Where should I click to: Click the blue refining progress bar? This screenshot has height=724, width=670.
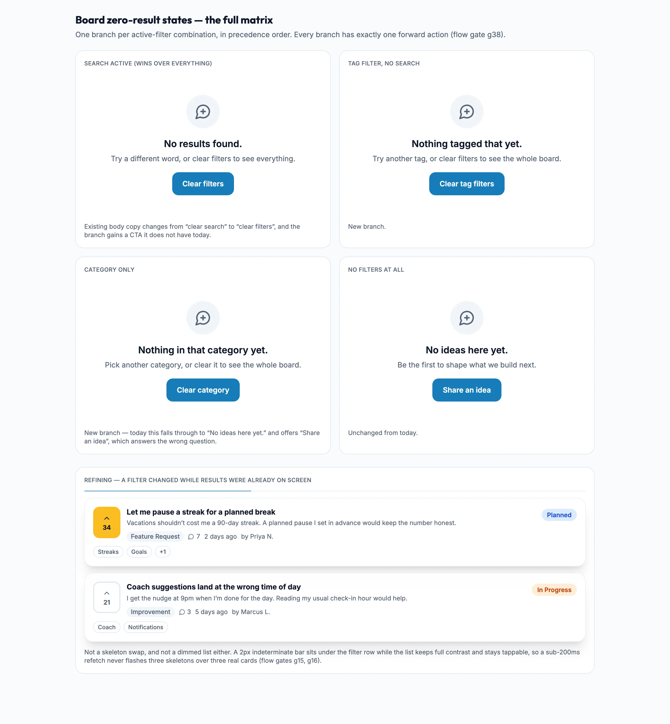coord(167,491)
